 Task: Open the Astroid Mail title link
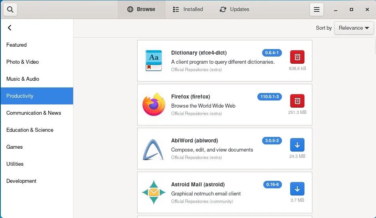pyautogui.click(x=198, y=184)
